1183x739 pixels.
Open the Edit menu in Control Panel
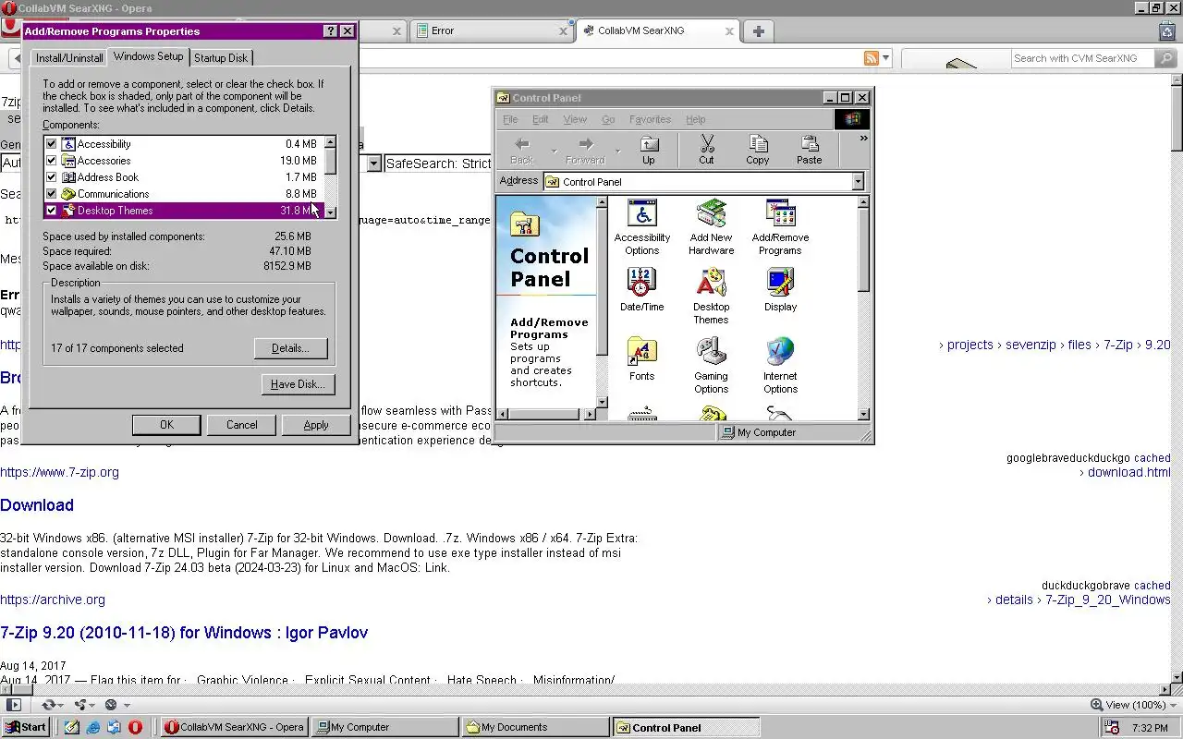(541, 119)
